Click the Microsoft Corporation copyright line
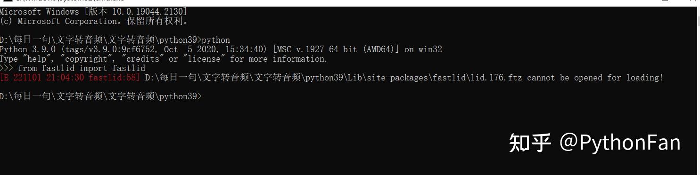 coord(94,21)
